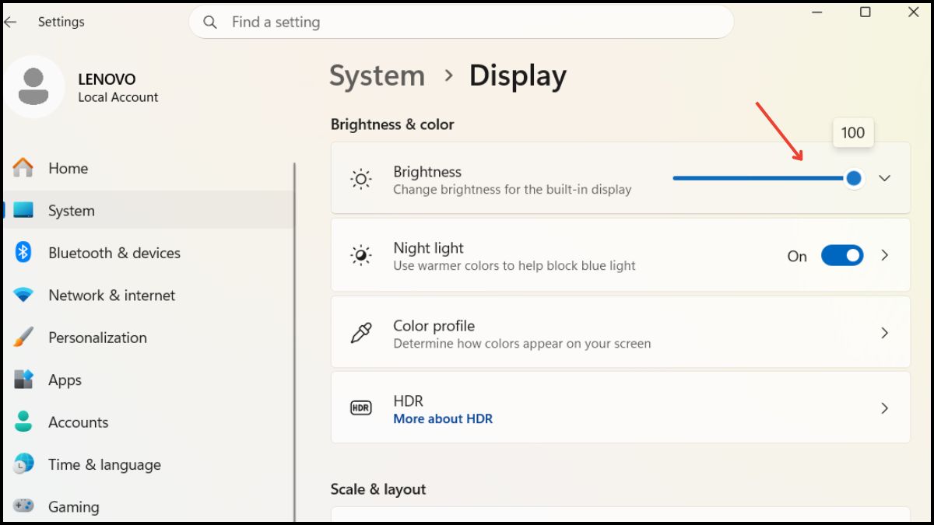Minimize the Settings window

[817, 12]
